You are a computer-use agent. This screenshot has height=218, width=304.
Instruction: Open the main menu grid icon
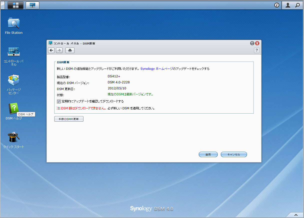pyautogui.click(x=15, y=5)
